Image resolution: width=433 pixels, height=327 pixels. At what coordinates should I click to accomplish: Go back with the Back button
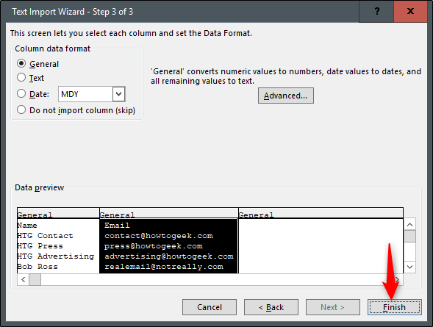coord(271,307)
